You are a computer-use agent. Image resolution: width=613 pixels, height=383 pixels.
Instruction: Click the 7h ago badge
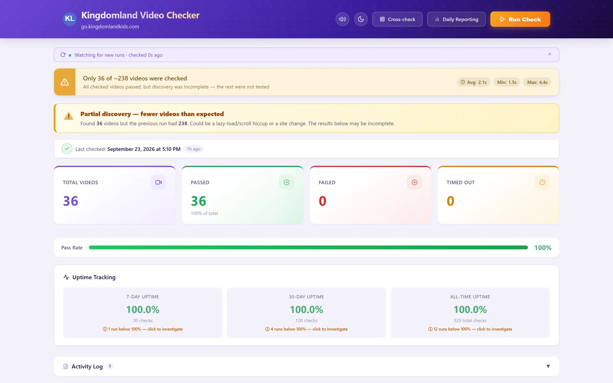(x=193, y=149)
